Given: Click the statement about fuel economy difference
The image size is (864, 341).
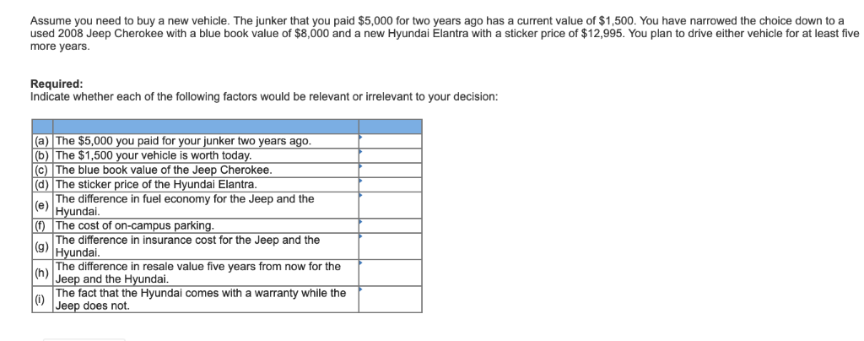Looking at the screenshot, I should 185,205.
